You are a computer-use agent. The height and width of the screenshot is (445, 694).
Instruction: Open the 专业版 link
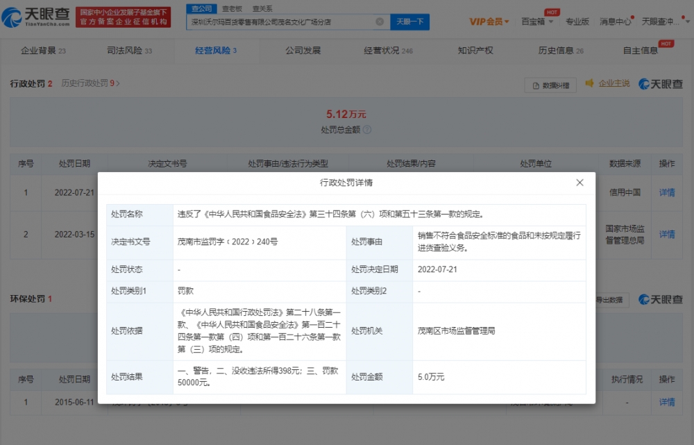coord(577,22)
